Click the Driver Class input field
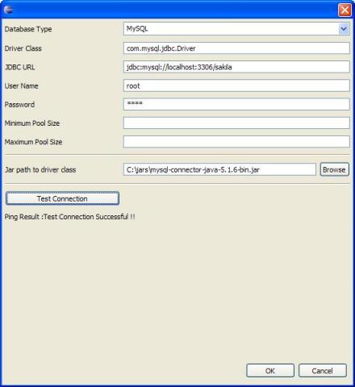355x387 pixels. point(236,48)
